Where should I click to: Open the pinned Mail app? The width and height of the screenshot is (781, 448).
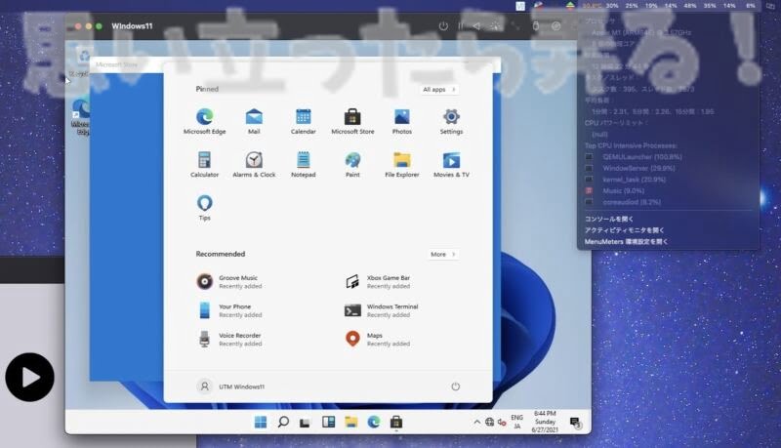(254, 121)
